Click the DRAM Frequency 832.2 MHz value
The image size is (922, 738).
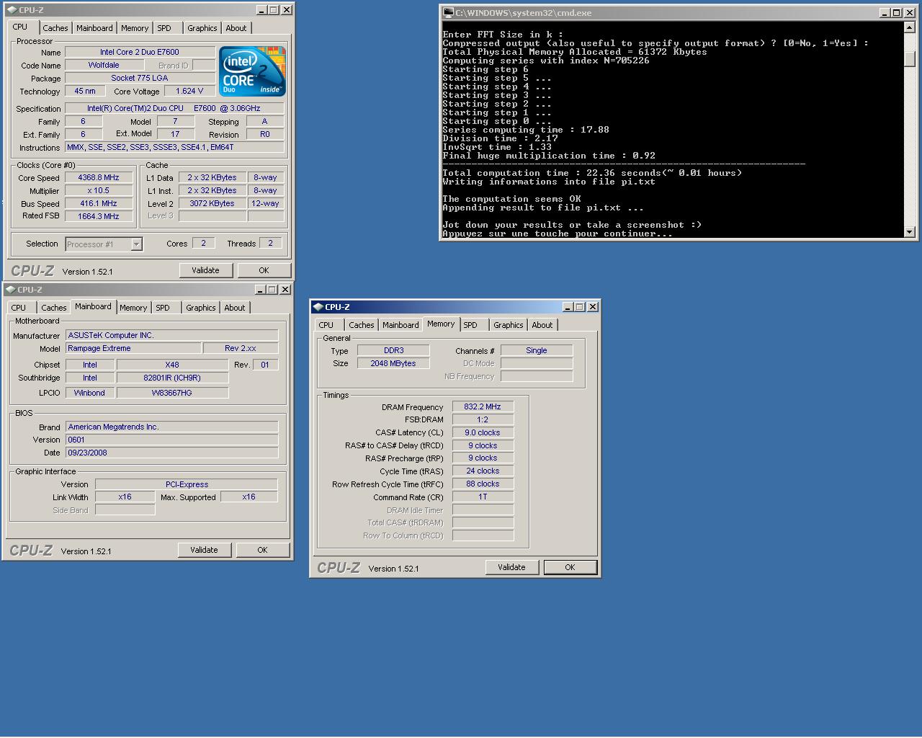click(x=483, y=406)
